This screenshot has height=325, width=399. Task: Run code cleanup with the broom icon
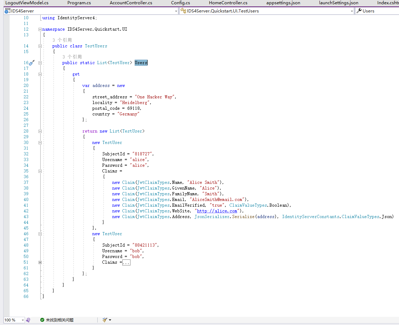105,320
